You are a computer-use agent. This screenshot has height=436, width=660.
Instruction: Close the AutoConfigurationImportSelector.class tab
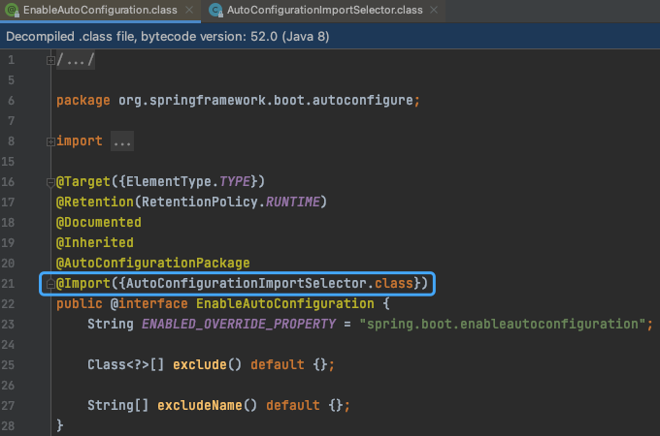(434, 10)
